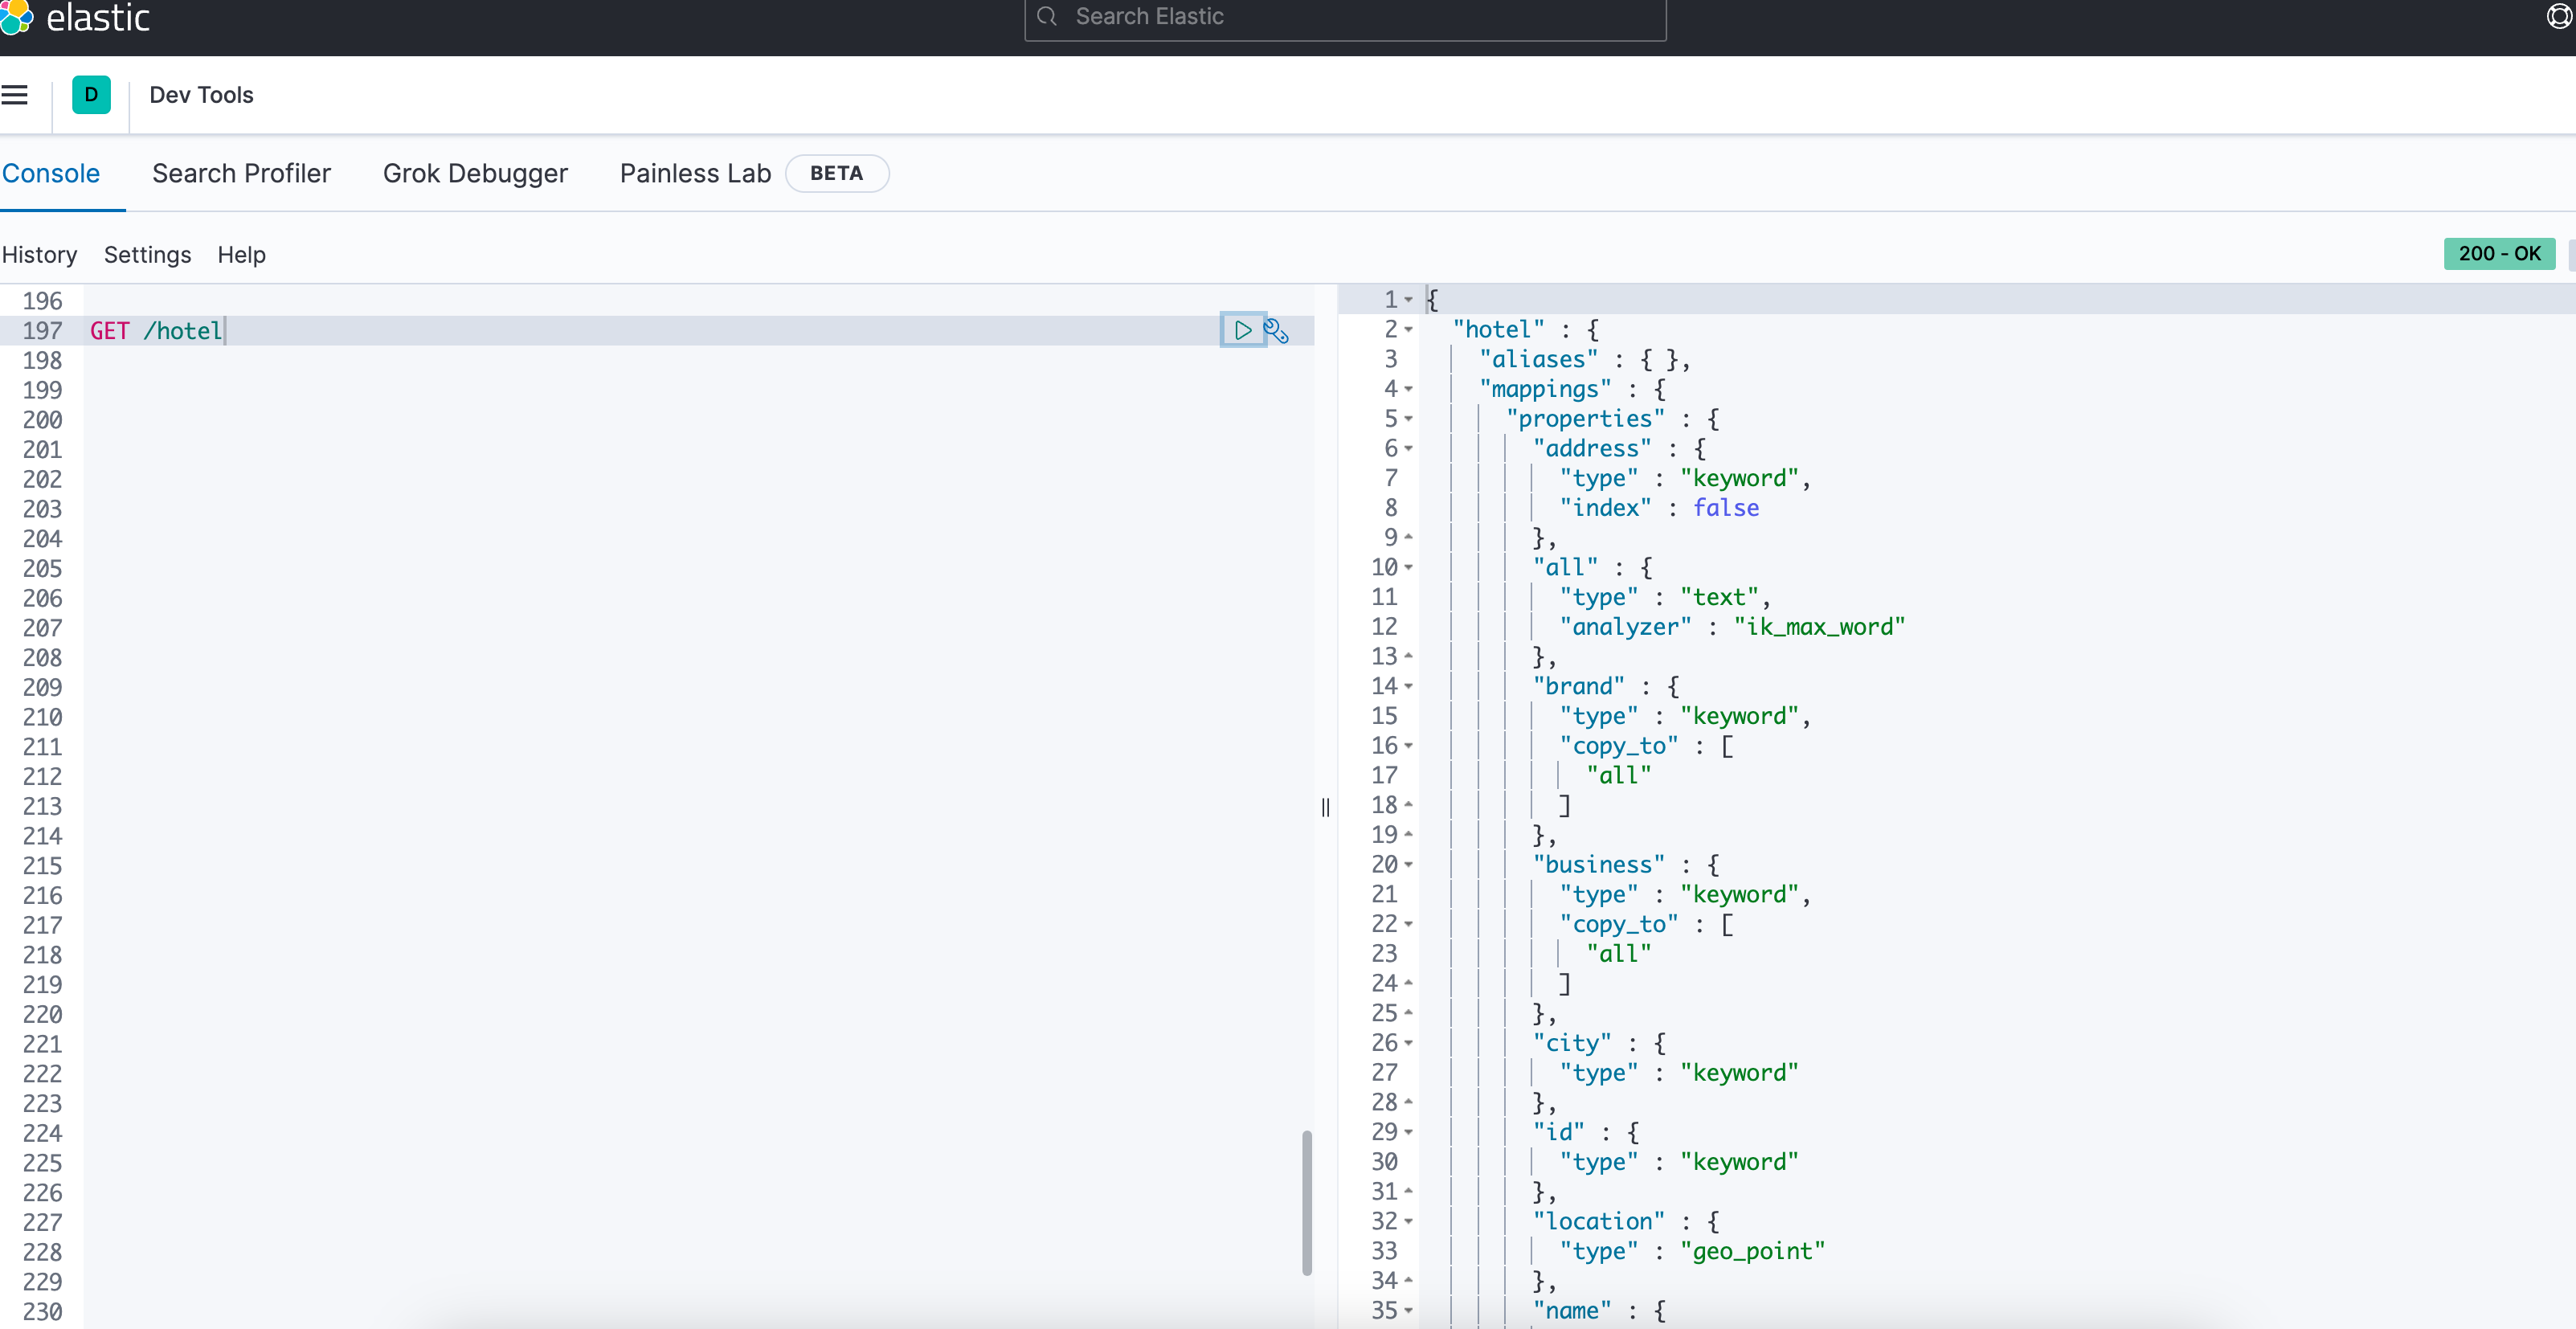
Task: Click the "geo_point" type value
Action: point(1752,1251)
